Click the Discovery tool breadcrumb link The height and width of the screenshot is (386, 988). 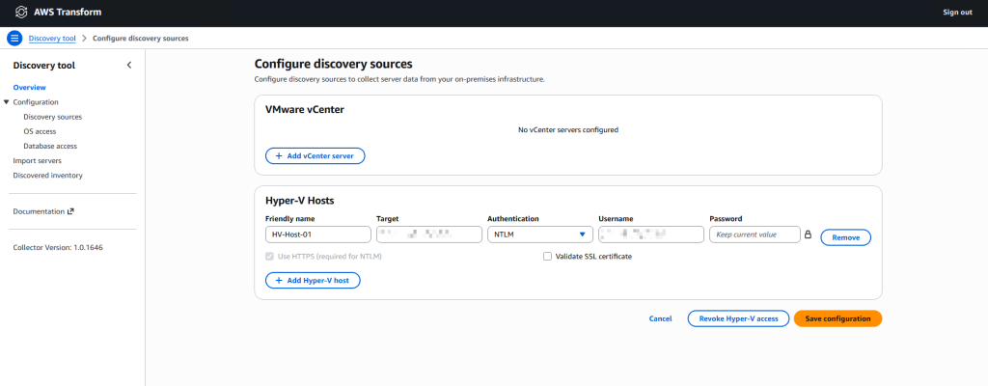coord(52,39)
